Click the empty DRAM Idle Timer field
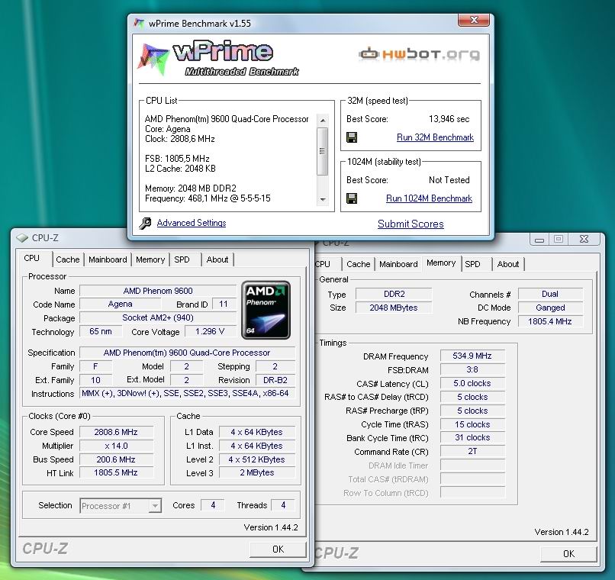615x580 pixels. 472,466
